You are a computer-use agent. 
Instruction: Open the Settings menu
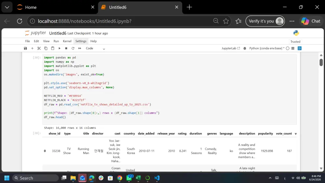81,41
